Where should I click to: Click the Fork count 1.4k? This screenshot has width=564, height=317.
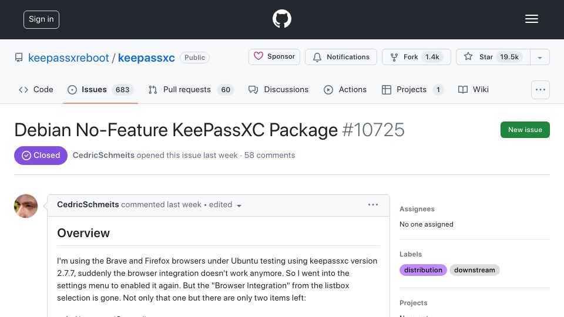click(x=432, y=57)
